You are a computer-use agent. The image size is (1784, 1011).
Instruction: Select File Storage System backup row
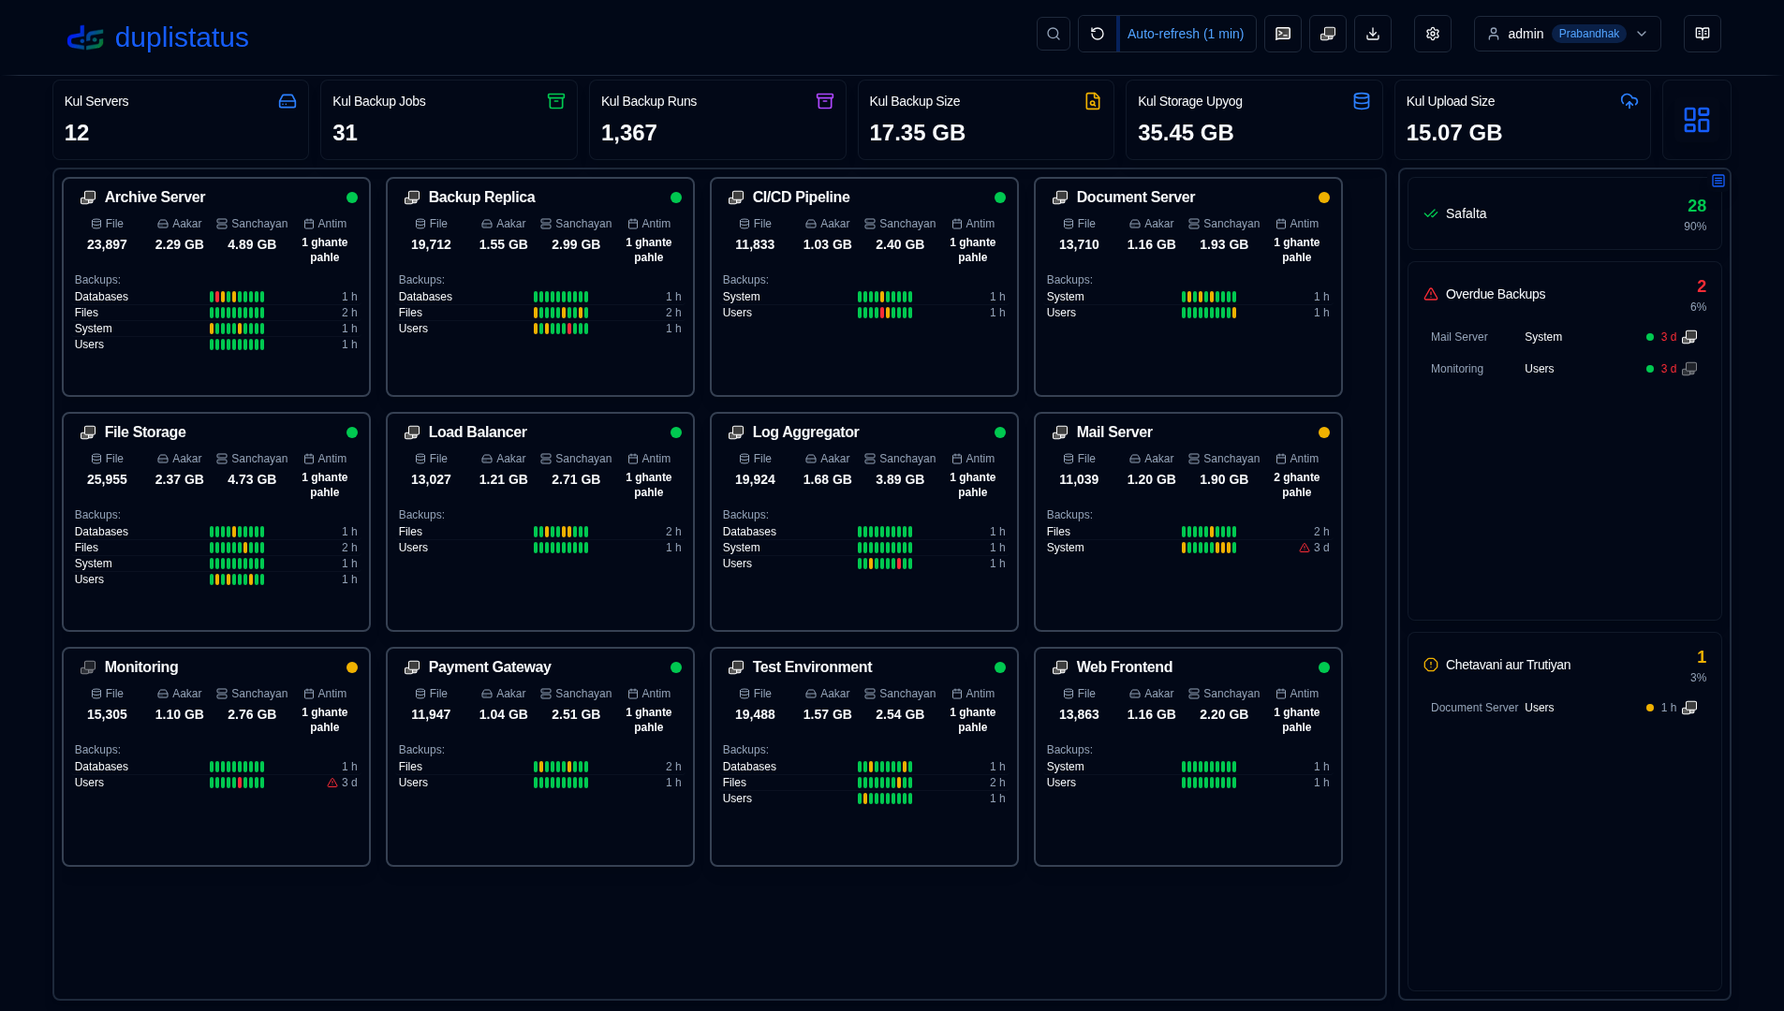[x=215, y=564]
